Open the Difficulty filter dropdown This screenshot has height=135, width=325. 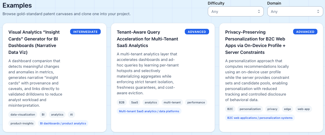pyautogui.click(x=235, y=12)
